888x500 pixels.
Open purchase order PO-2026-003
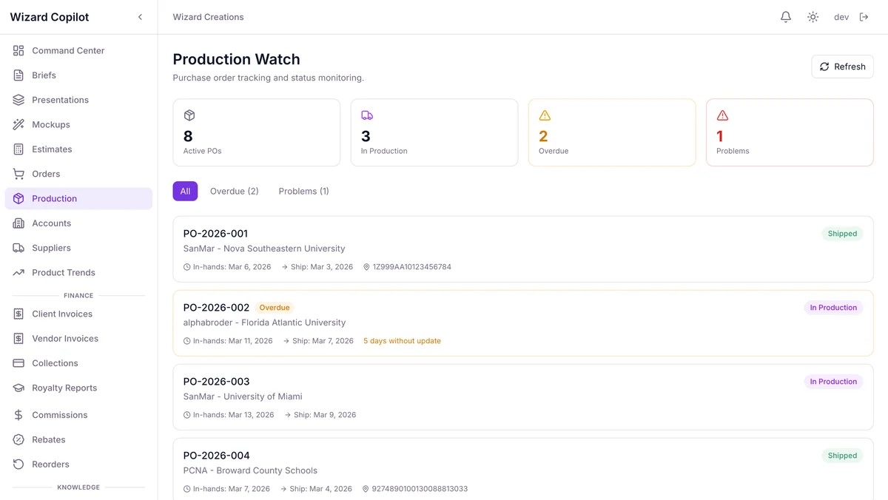click(523, 397)
